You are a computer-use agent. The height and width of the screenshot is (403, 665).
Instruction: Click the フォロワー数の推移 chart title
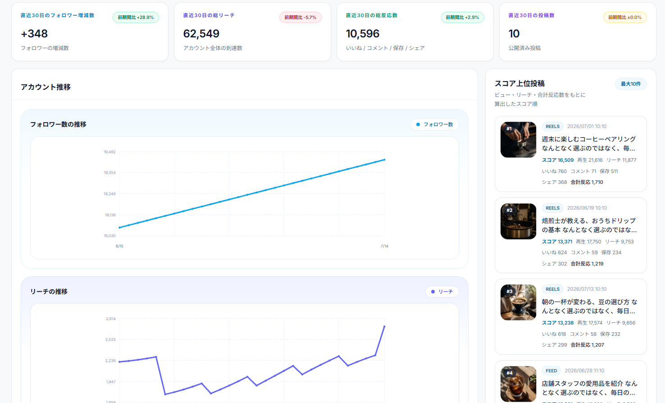coord(58,124)
